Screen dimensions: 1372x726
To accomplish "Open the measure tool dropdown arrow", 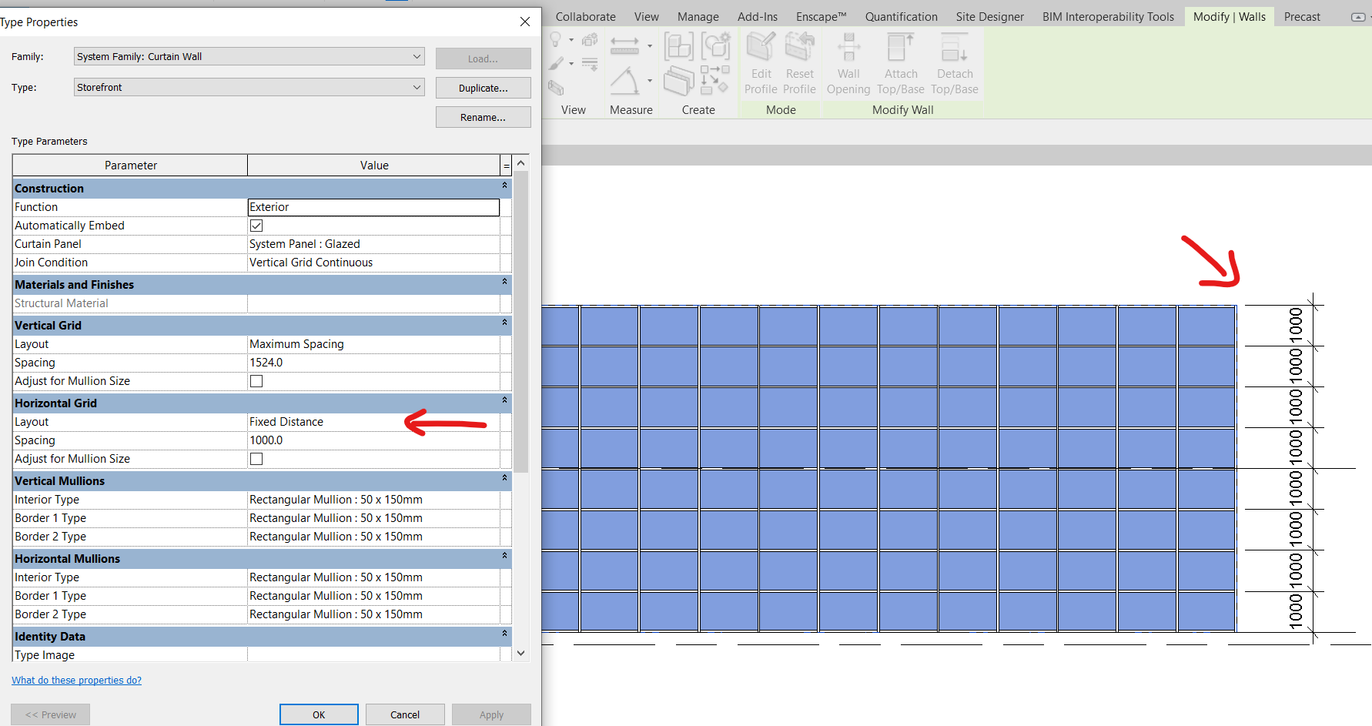I will [x=650, y=46].
